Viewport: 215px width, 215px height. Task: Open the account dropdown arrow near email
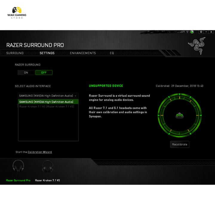[x=187, y=32]
